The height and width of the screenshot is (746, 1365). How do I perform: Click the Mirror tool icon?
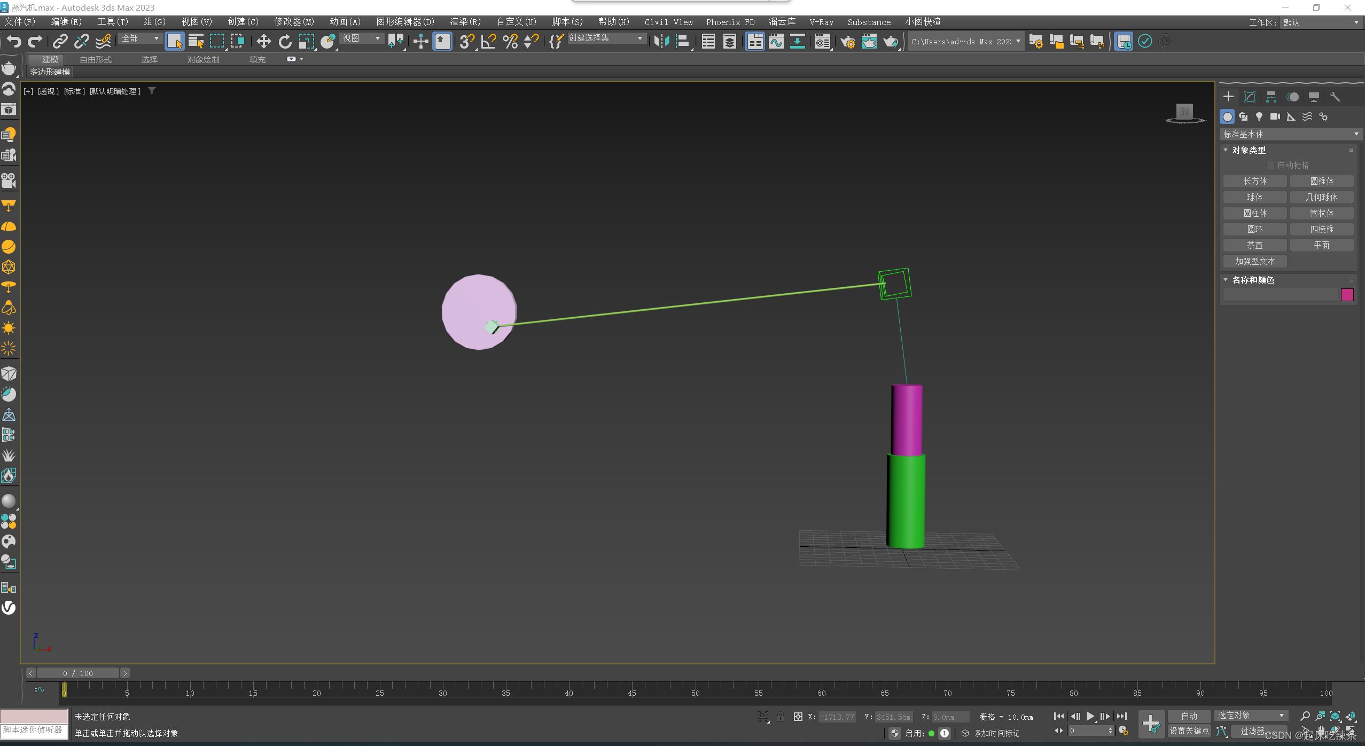pyautogui.click(x=661, y=41)
